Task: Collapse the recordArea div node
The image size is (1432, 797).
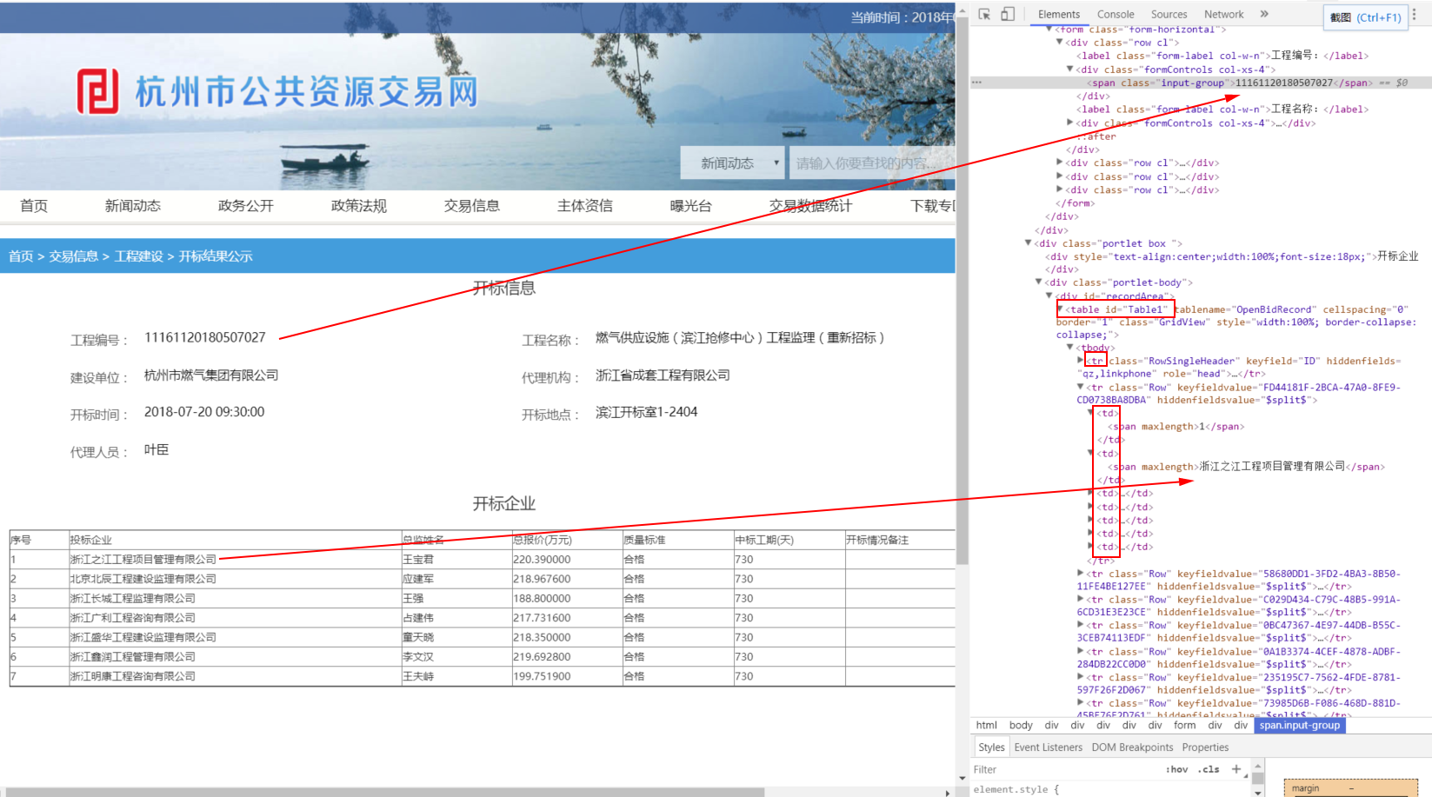Action: coord(1049,296)
